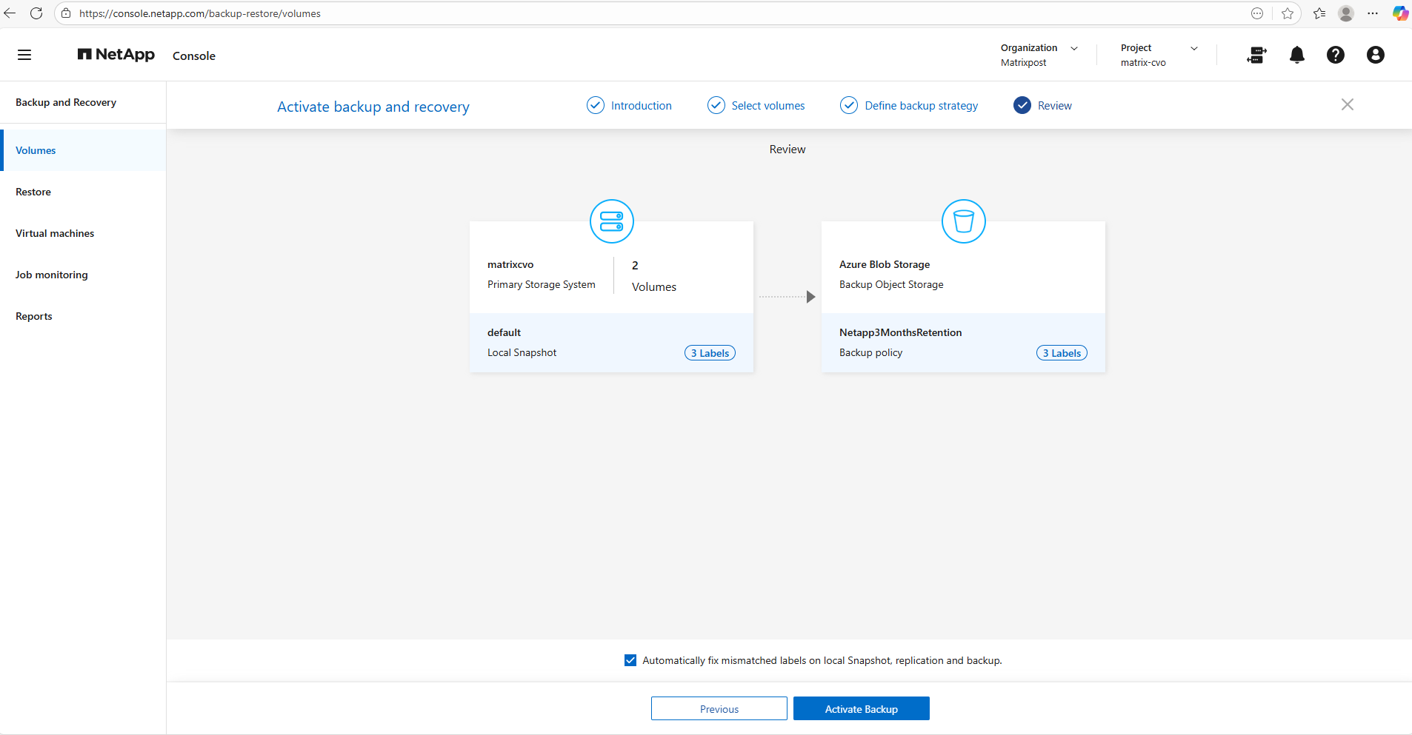The image size is (1412, 735).
Task: Refresh the browser page
Action: 36,13
